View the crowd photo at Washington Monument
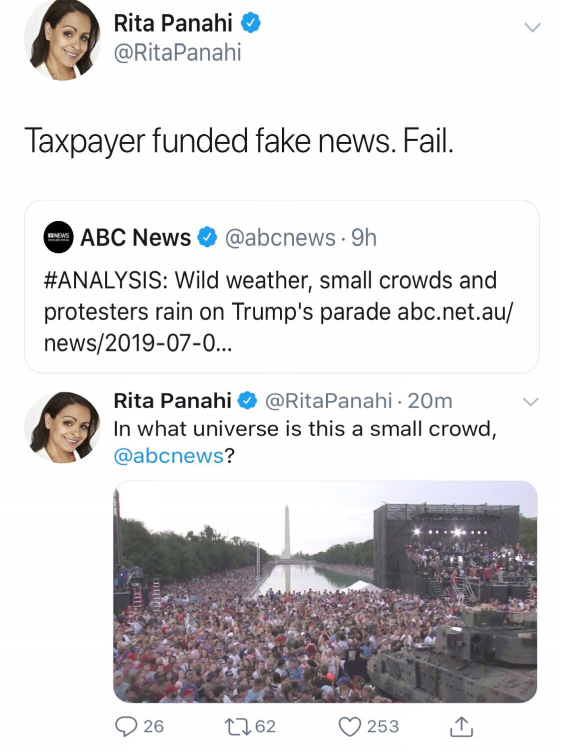Image resolution: width=561 pixels, height=750 pixels. pos(325,591)
